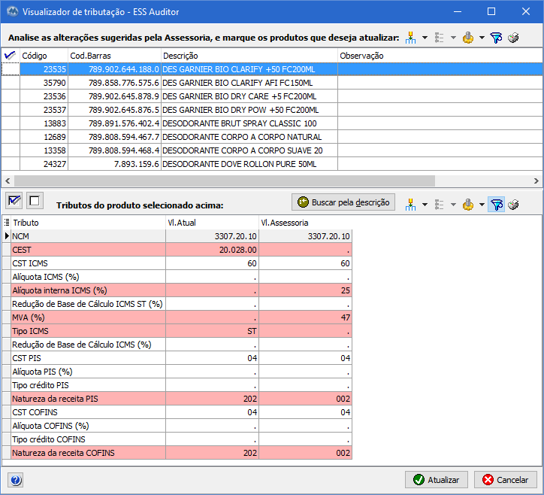Select row DESODORANTE BRUT SPRAY CLASSIC 100

272,123
